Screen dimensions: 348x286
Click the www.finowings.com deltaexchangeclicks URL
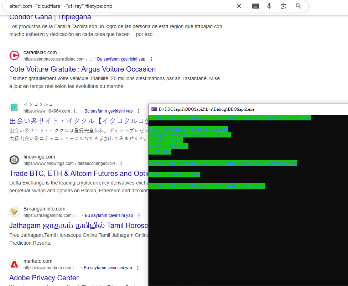coord(69,163)
